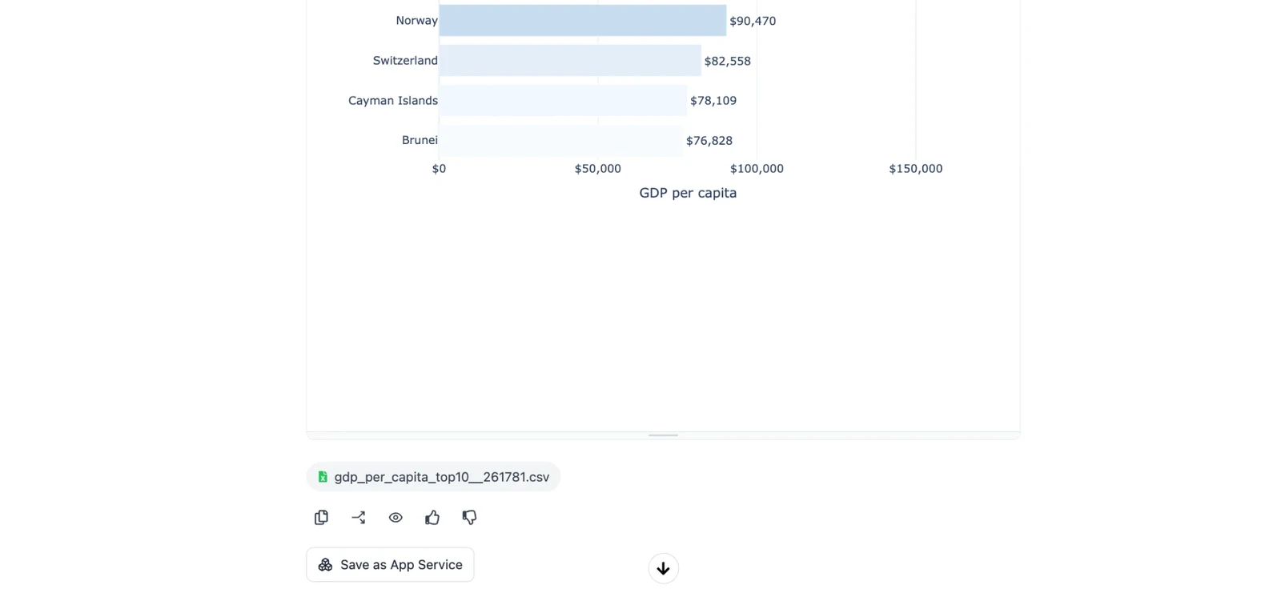
Task: Click the Norway axis label
Action: (416, 21)
